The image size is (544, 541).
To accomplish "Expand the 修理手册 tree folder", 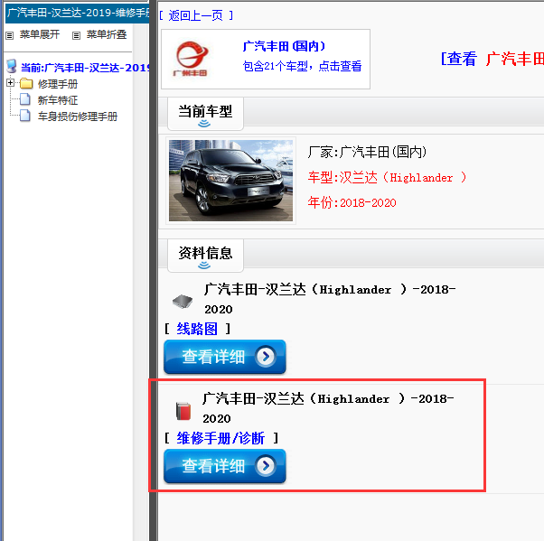I will coord(10,83).
